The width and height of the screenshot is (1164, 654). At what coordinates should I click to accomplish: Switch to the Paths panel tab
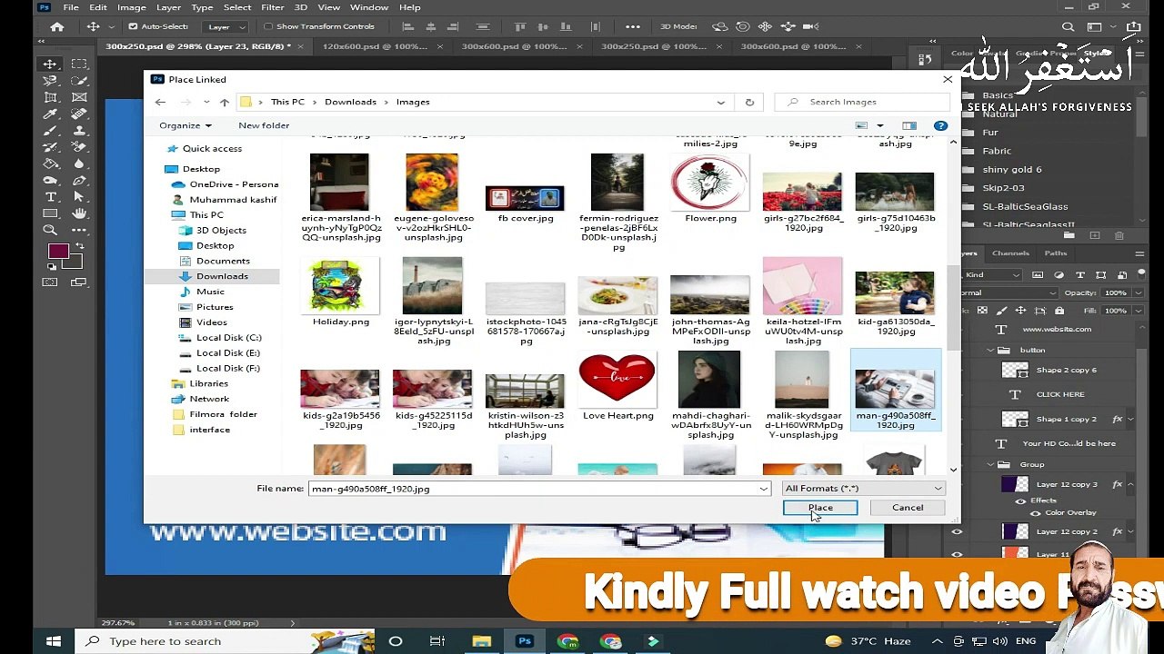(1056, 253)
